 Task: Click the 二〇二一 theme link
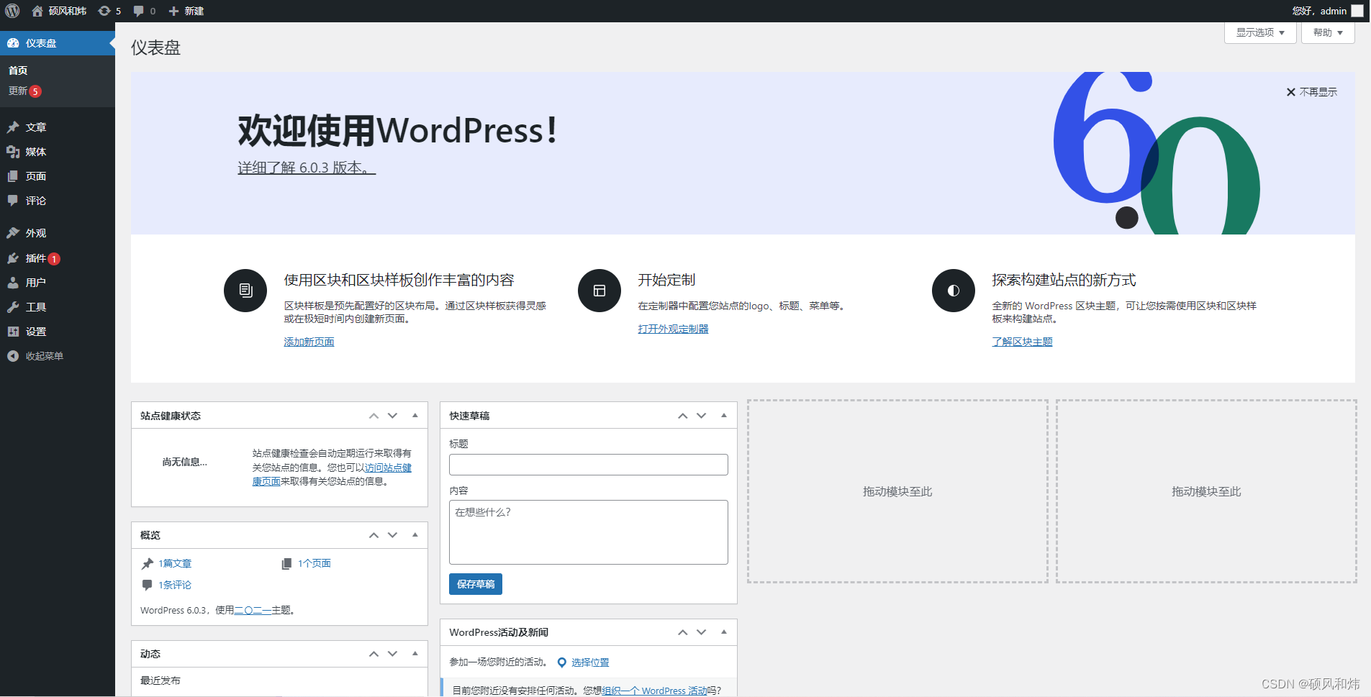[253, 610]
